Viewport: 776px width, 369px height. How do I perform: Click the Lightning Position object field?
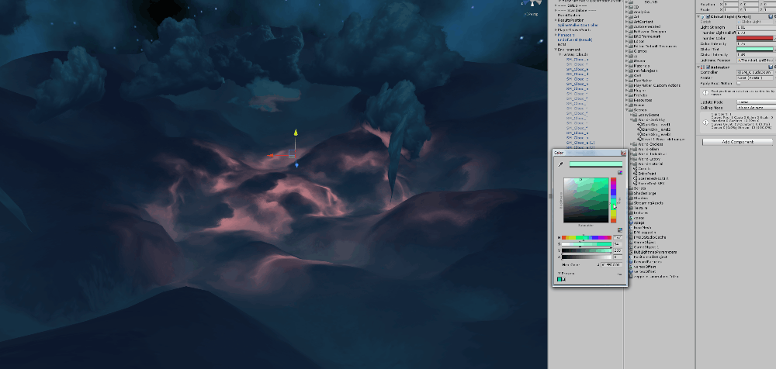755,60
